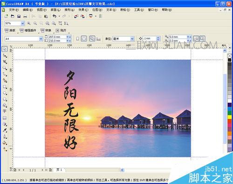233x184 pixels.
Task: Select the Basic Shapes tool
Action: click(5, 105)
